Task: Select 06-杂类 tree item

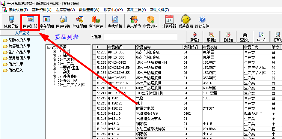Action: 64,72
